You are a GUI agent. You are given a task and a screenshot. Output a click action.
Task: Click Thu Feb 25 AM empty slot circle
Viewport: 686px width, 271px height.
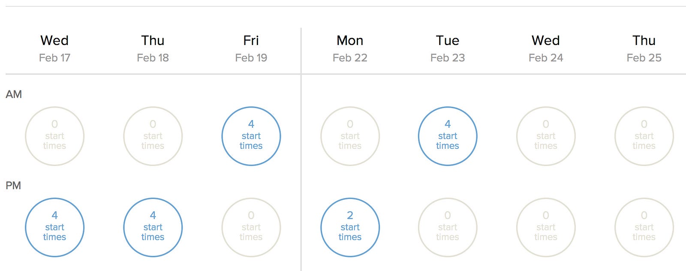point(644,136)
